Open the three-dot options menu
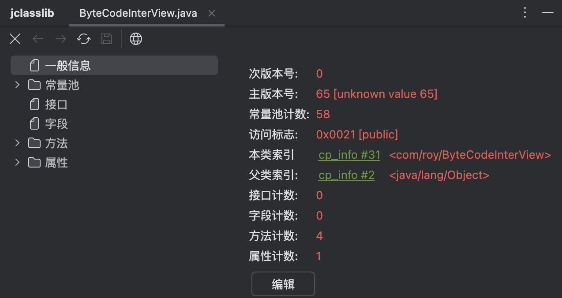 (525, 13)
